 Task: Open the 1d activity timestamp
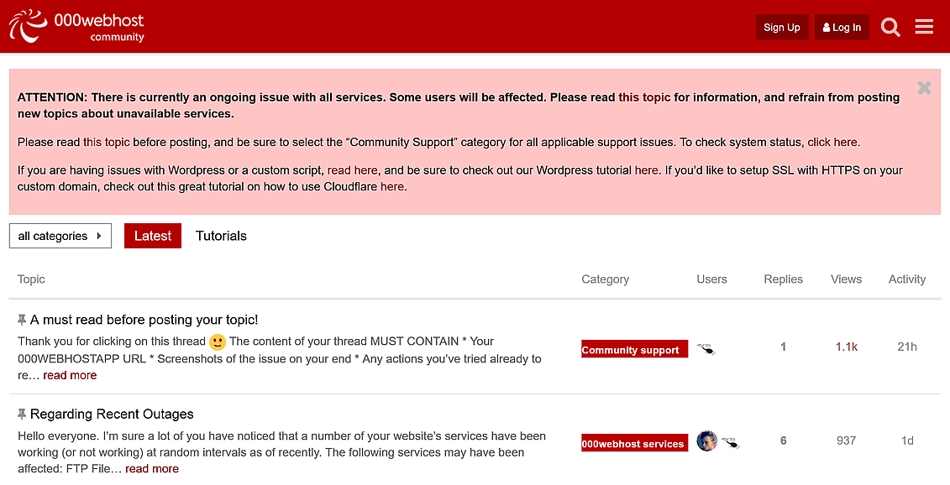point(907,441)
